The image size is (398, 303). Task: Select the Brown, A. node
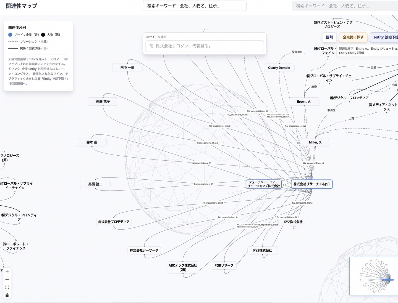click(x=304, y=102)
